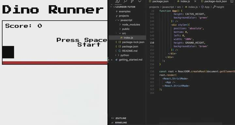Click the 'Dino Runner' game title

point(53,9)
